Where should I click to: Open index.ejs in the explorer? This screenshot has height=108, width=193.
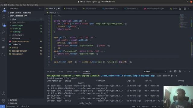(x=17, y=32)
